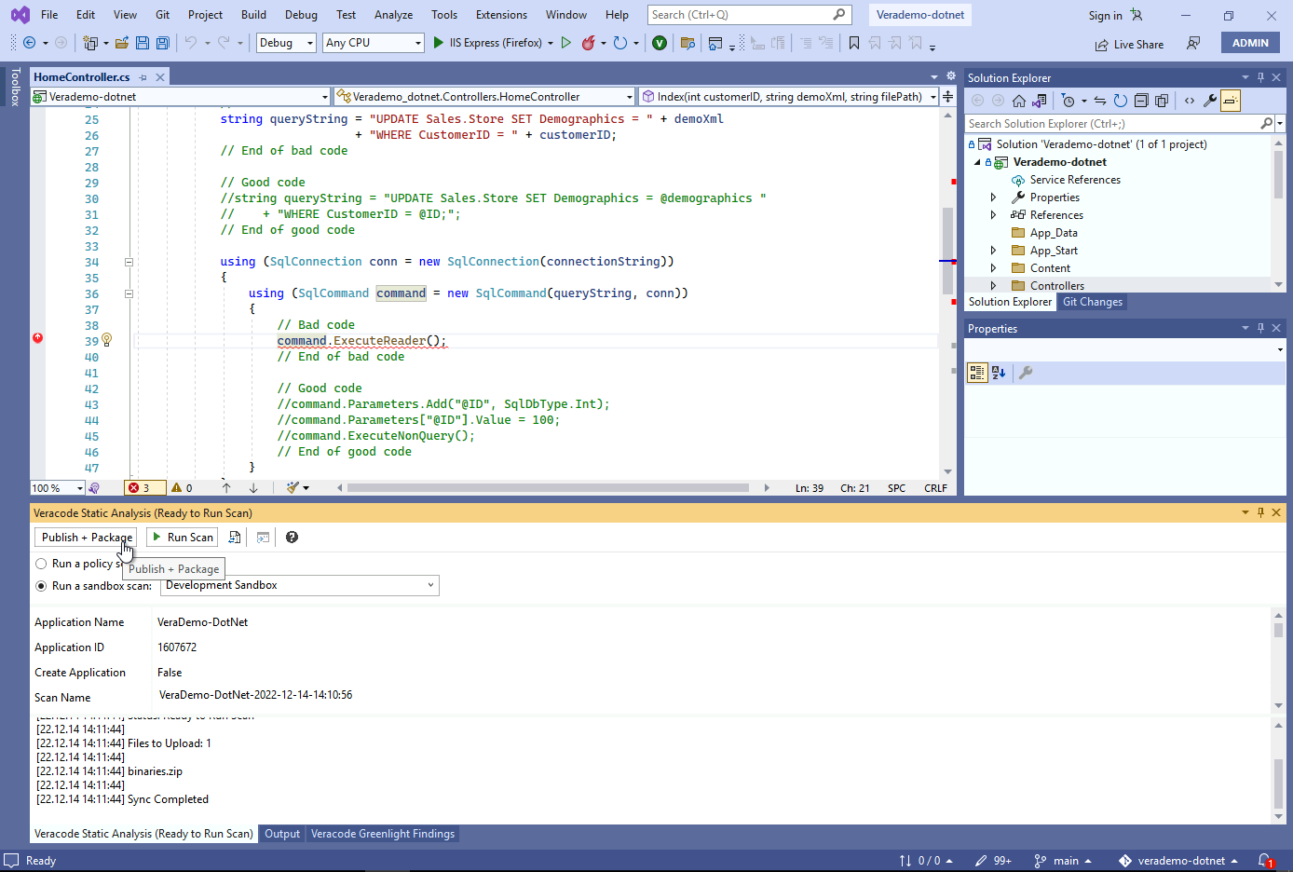Open the Build menu

pos(253,15)
